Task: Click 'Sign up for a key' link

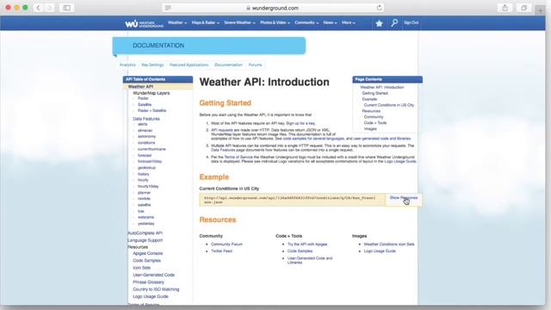Action: pos(300,123)
